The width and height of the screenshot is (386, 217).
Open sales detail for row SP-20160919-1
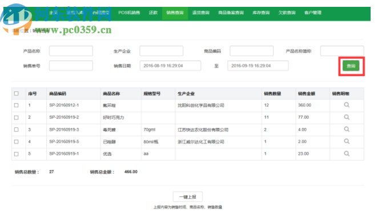[x=347, y=154]
